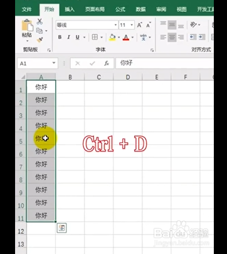Click the formula bar confirm checkmark
Screen dimensions: 227x254
point(92,63)
